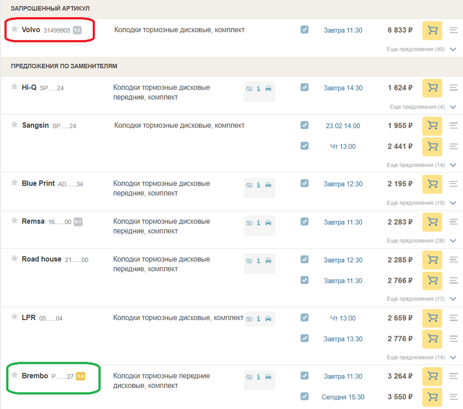This screenshot has height=409, width=463.
Task: Open delivery time Завтра 12:30 for Blue Print
Action: 343,184
